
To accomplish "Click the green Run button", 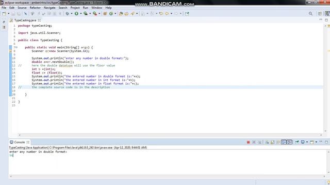I will coord(76,14).
